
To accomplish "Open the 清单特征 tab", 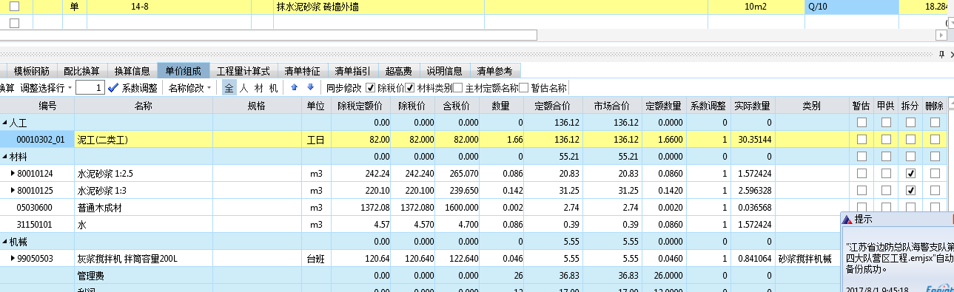I will pos(302,71).
